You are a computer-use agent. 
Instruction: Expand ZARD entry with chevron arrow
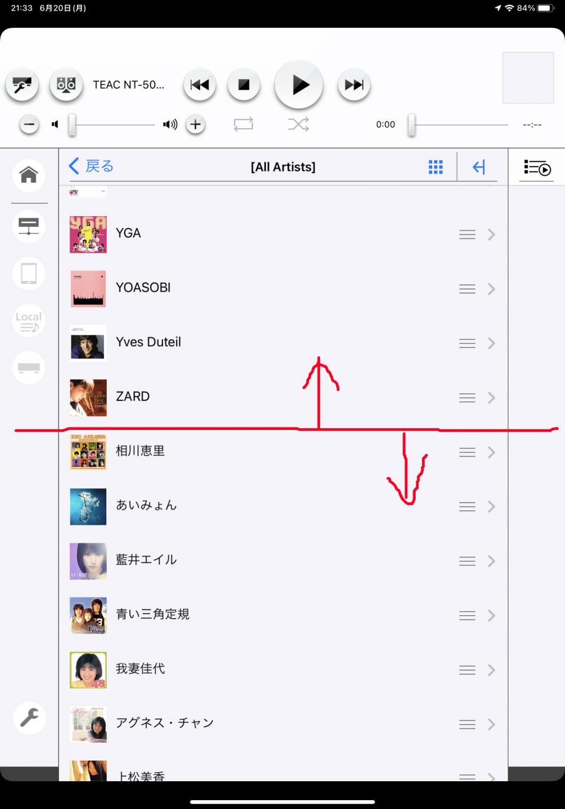coord(491,398)
